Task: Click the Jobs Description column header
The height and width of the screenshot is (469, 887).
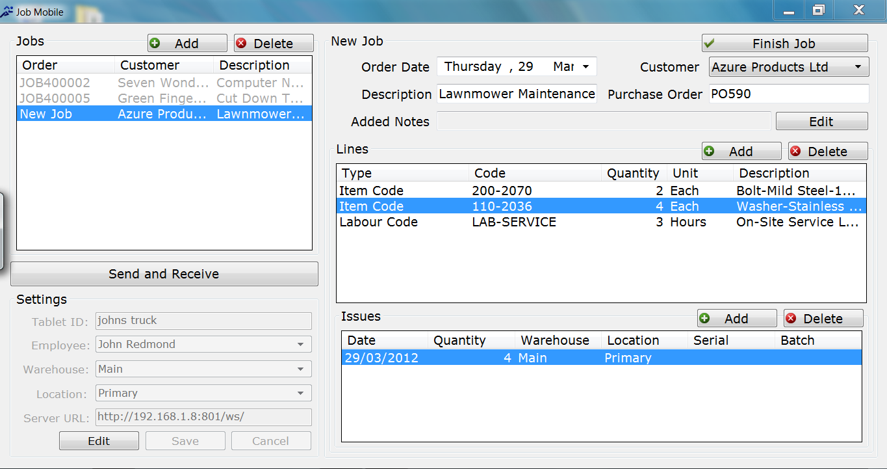Action: click(x=263, y=65)
